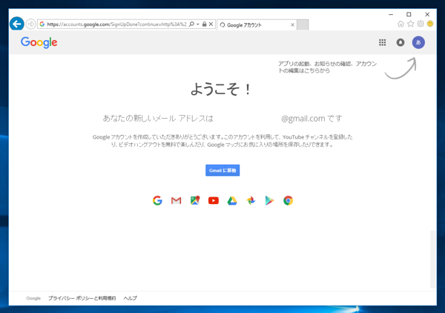The image size is (445, 313).
Task: Click the Google Play icon
Action: [269, 200]
